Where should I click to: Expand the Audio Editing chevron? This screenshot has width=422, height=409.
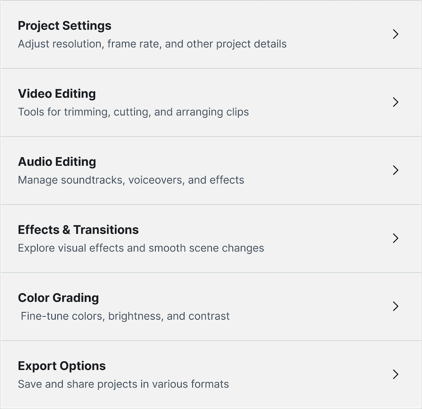396,170
